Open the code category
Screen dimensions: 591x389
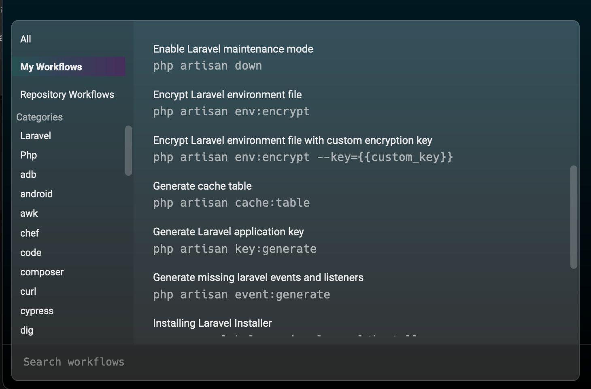click(x=31, y=253)
